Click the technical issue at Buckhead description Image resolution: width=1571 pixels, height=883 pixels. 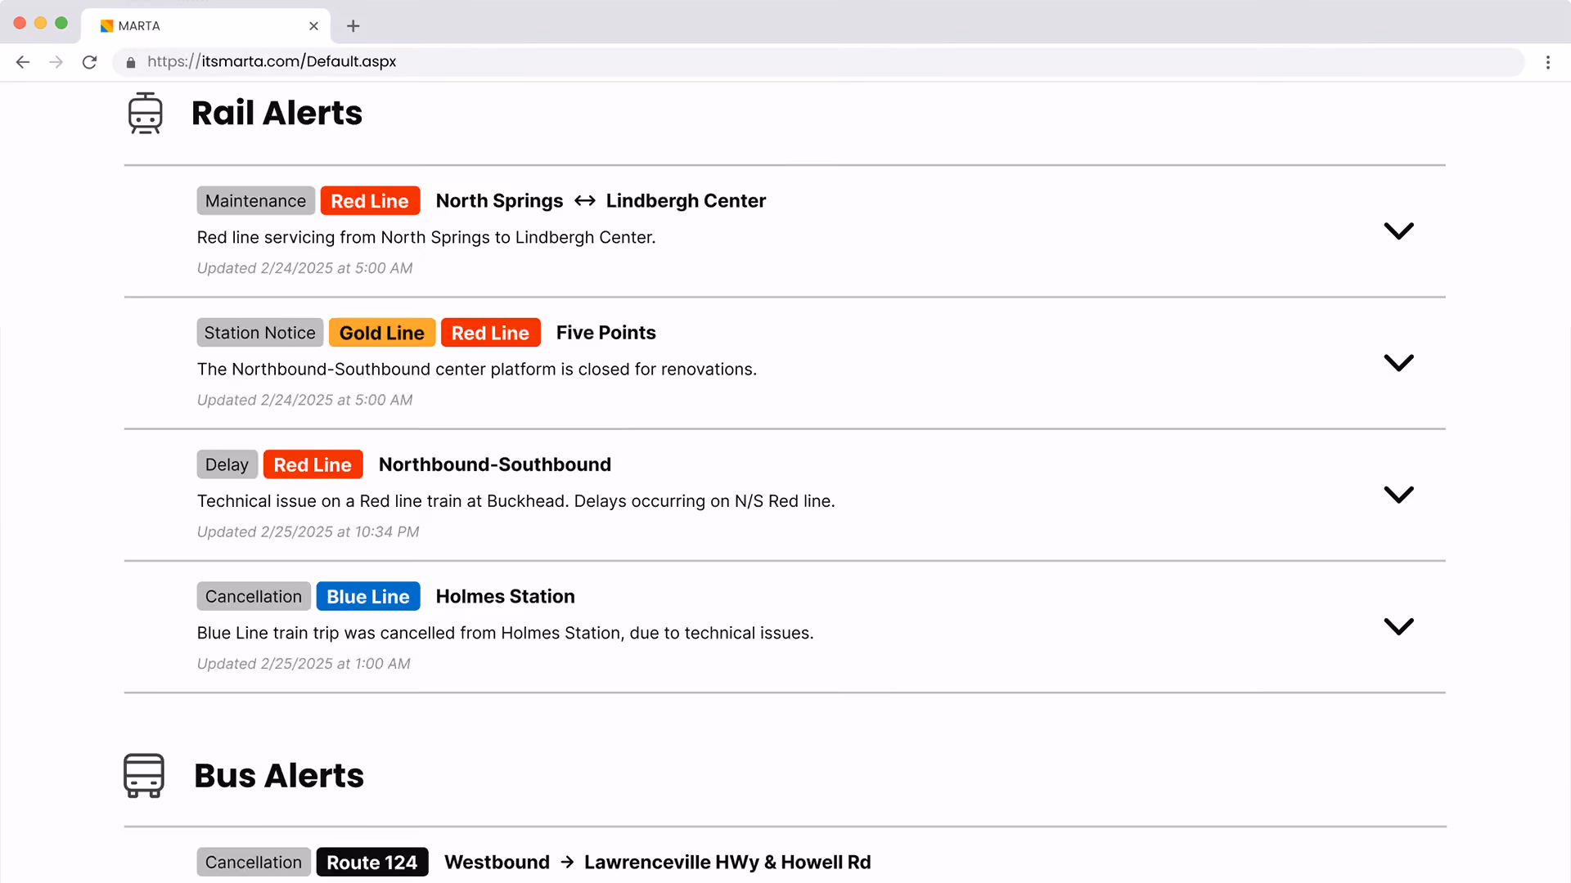[x=516, y=501]
